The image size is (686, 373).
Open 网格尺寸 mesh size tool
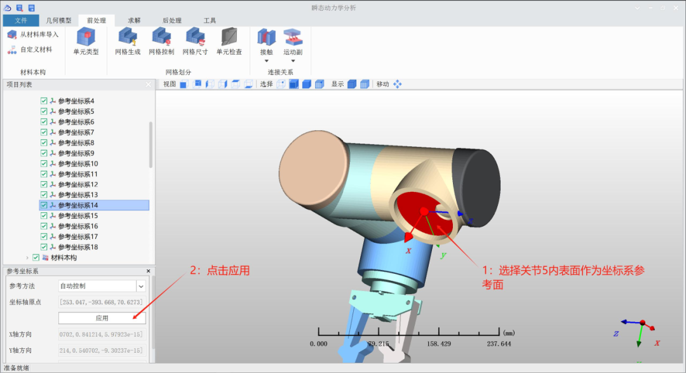[195, 41]
